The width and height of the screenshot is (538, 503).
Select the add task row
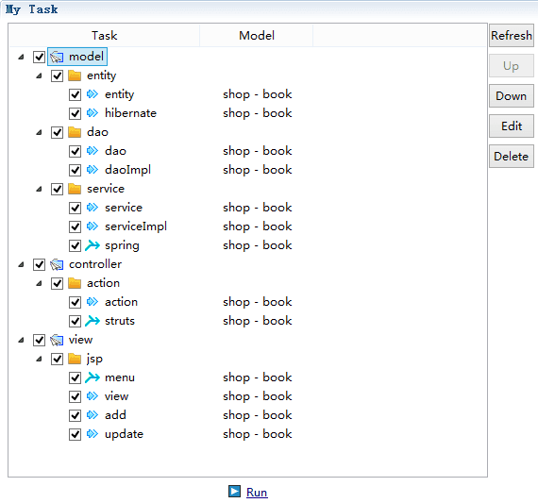tap(247, 415)
